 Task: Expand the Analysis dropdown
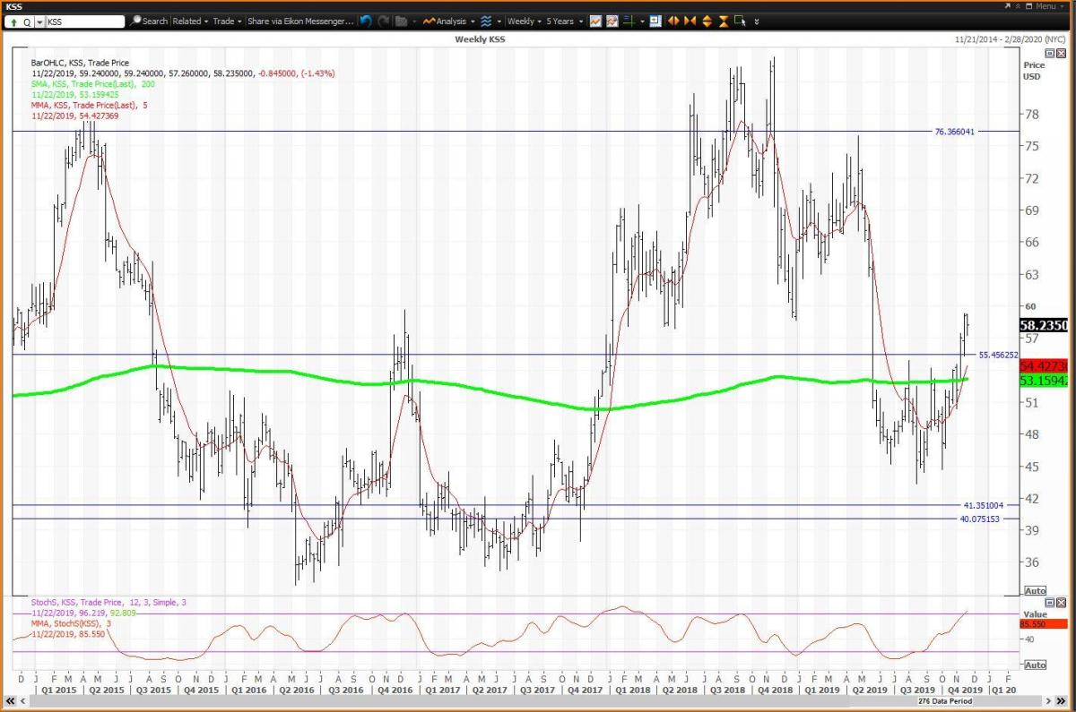[450, 21]
